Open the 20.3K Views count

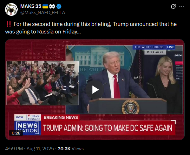tap(71, 149)
